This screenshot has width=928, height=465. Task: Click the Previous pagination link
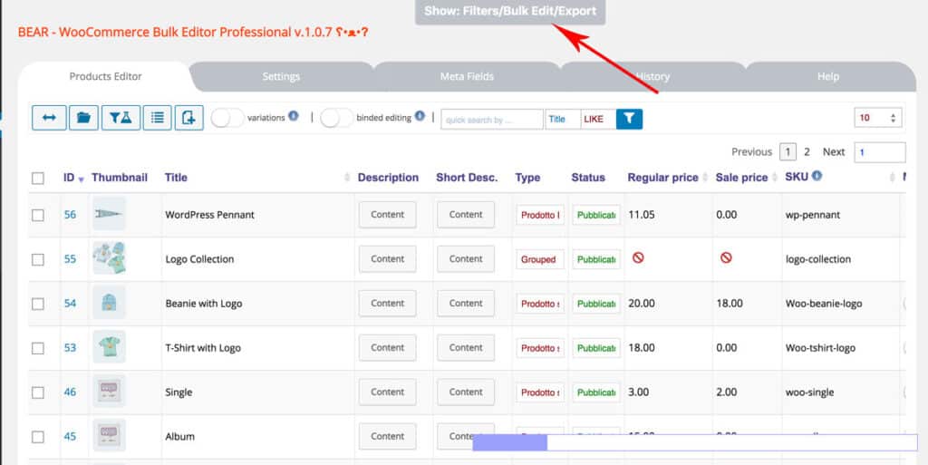[751, 152]
